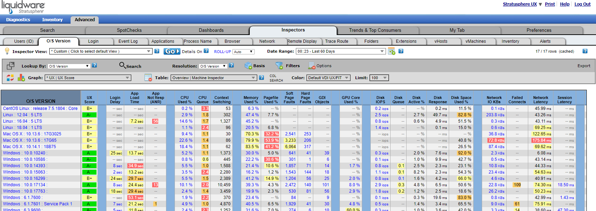Switch to the Diagnostics tab
The width and height of the screenshot is (596, 211).
[18, 20]
